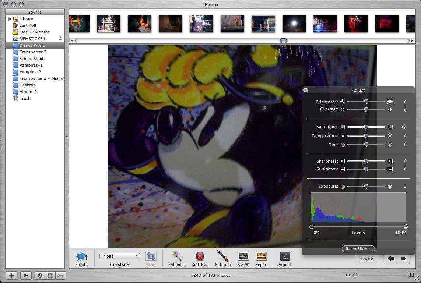Image resolution: width=421 pixels, height=283 pixels.
Task: Select the Trash in source list
Action: tap(35, 98)
